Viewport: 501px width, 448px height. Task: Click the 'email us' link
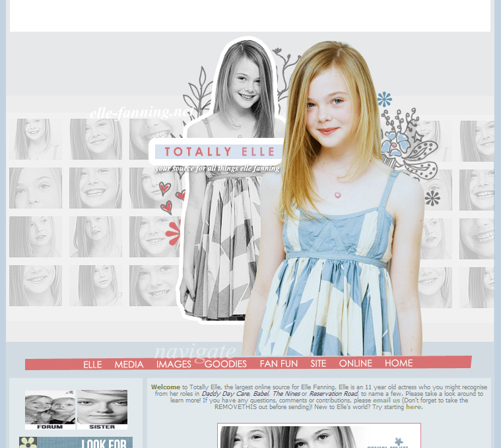coord(386,400)
